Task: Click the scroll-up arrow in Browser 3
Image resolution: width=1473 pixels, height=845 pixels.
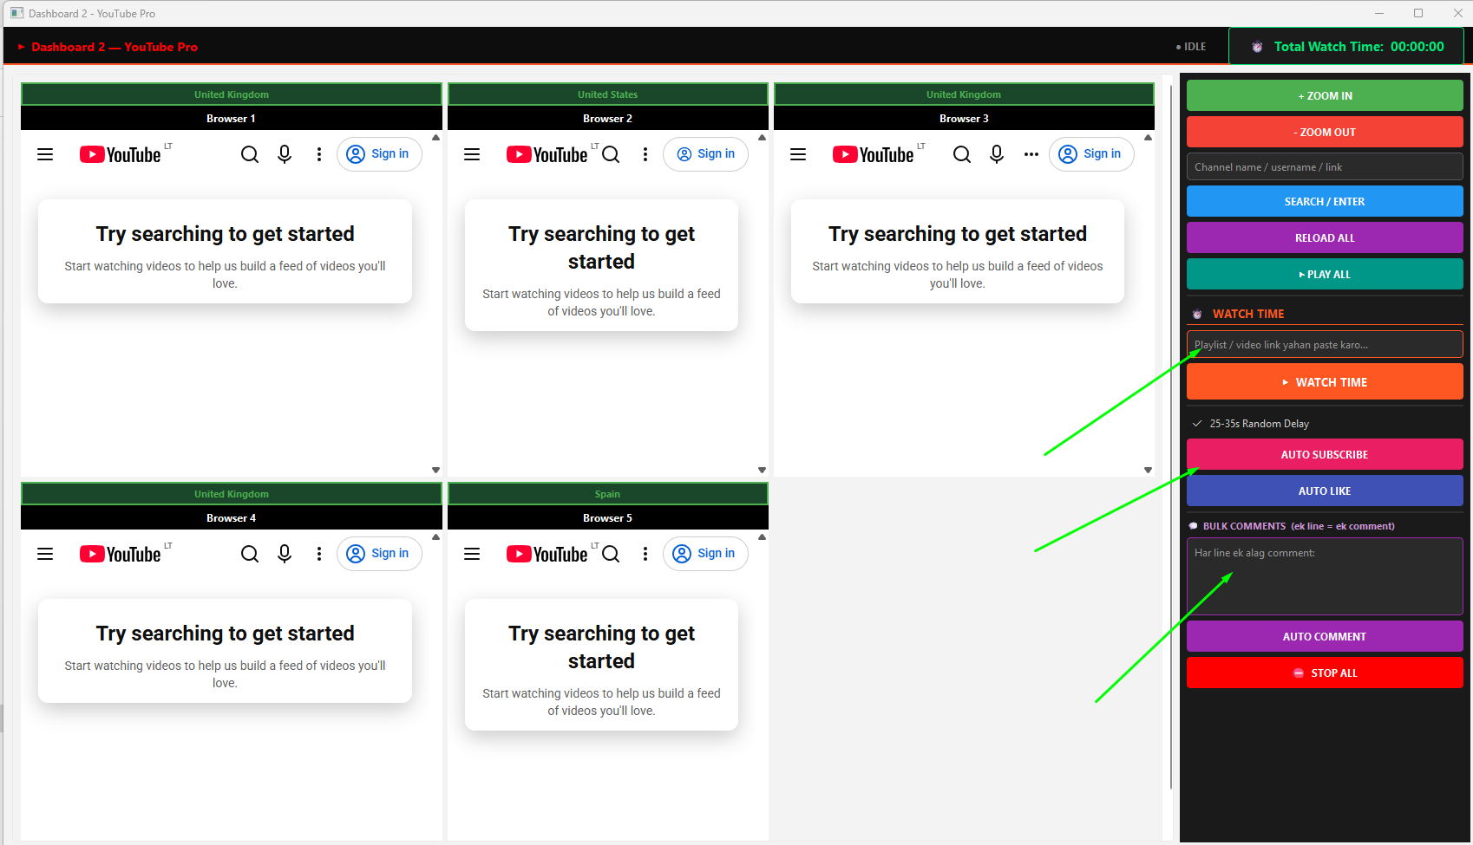Action: point(1148,138)
